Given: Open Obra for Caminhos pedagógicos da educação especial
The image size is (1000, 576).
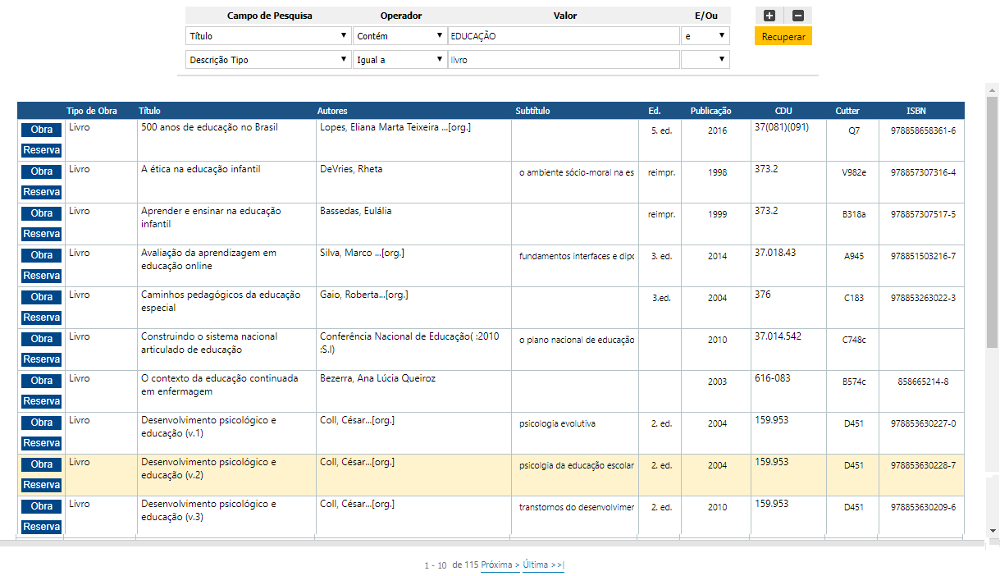Looking at the screenshot, I should (40, 296).
